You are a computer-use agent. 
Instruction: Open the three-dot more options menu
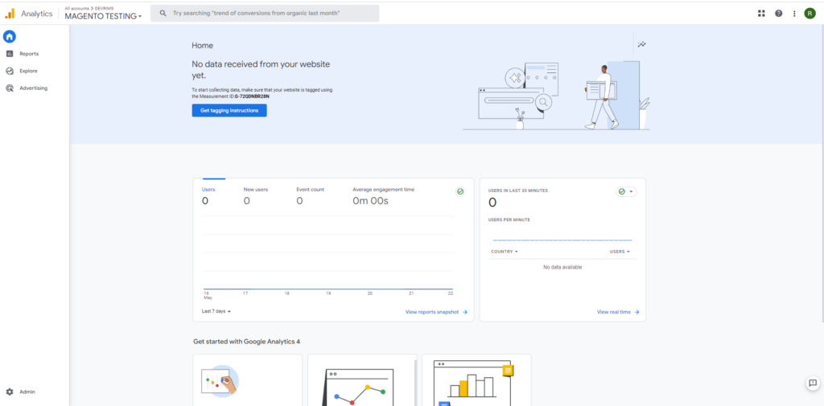coord(794,13)
